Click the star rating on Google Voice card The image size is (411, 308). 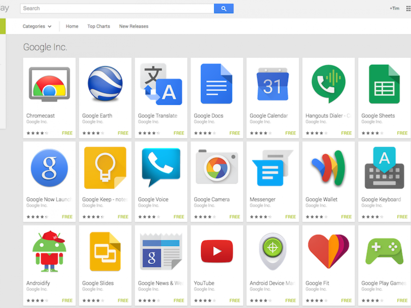[149, 217]
